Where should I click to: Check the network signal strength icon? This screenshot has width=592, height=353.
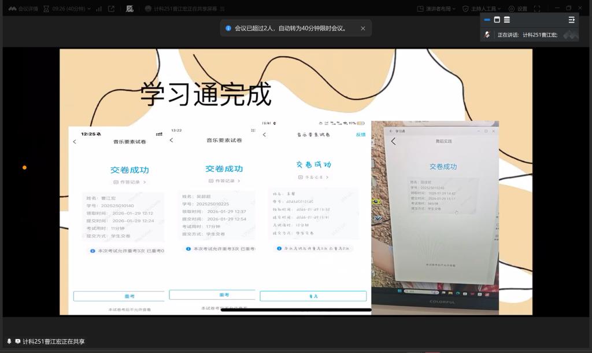98,9
